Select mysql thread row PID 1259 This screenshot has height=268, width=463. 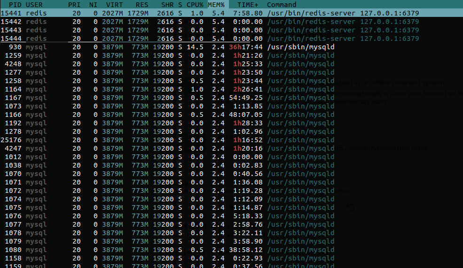click(231, 55)
